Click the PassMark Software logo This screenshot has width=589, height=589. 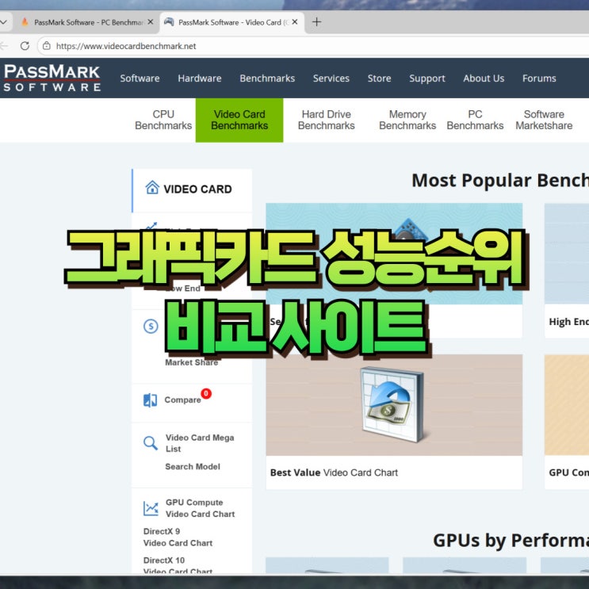52,78
